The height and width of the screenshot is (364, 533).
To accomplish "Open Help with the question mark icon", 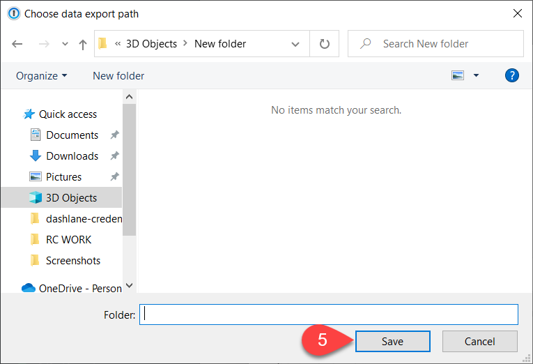I will coord(512,75).
